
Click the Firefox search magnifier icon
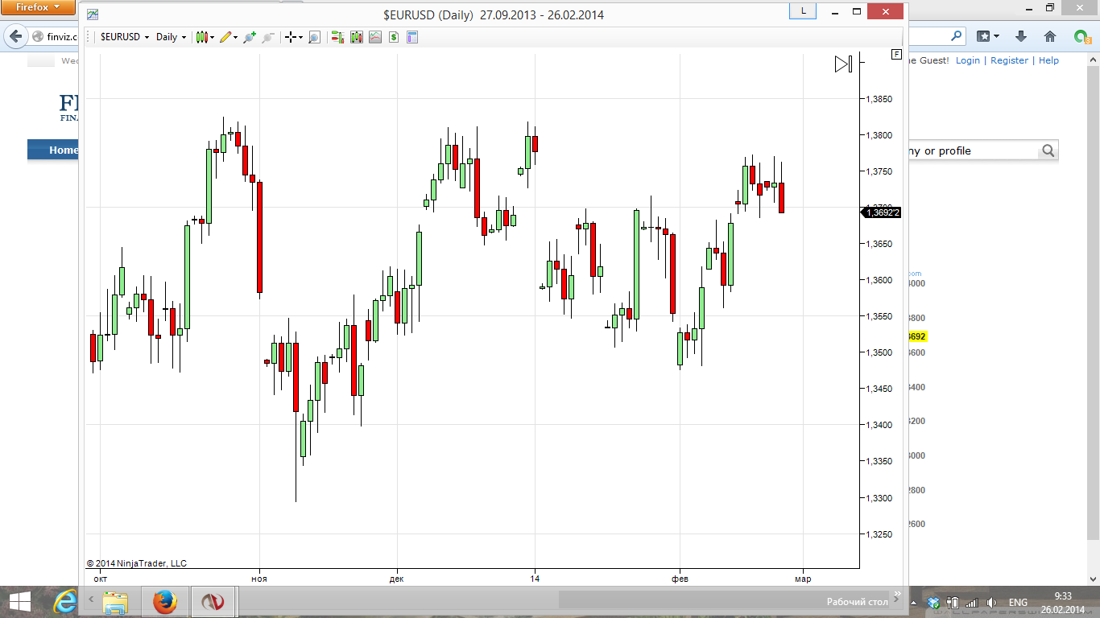[956, 36]
